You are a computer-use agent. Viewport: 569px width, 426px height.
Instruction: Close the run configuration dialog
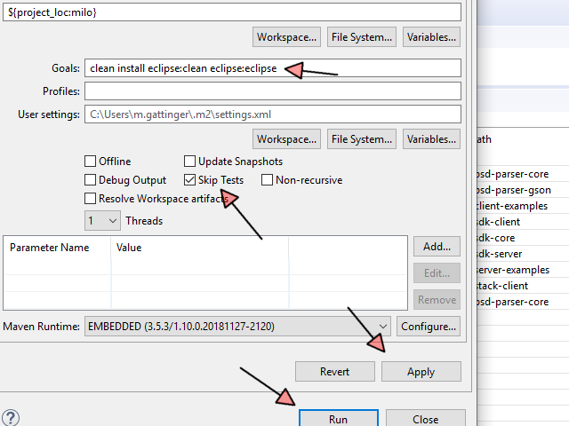(425, 418)
